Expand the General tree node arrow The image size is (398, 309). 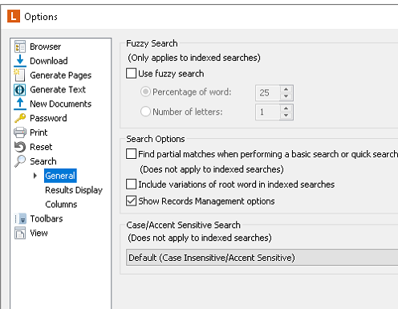click(x=35, y=176)
